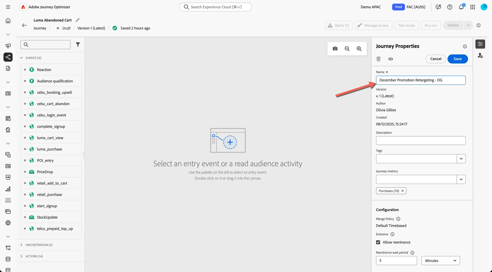This screenshot has width=492, height=272.
Task: Uncheck the Allow reentrance checkbox
Action: pos(378,242)
